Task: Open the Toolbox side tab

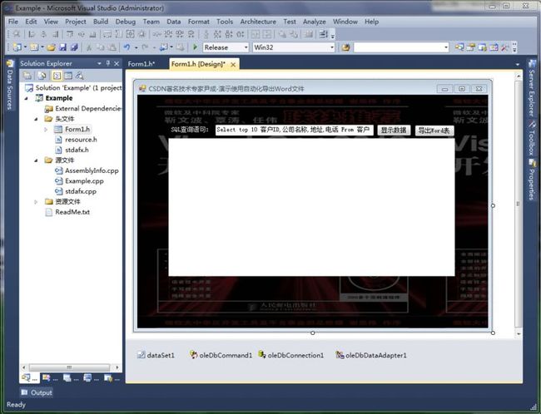Action: click(x=532, y=137)
